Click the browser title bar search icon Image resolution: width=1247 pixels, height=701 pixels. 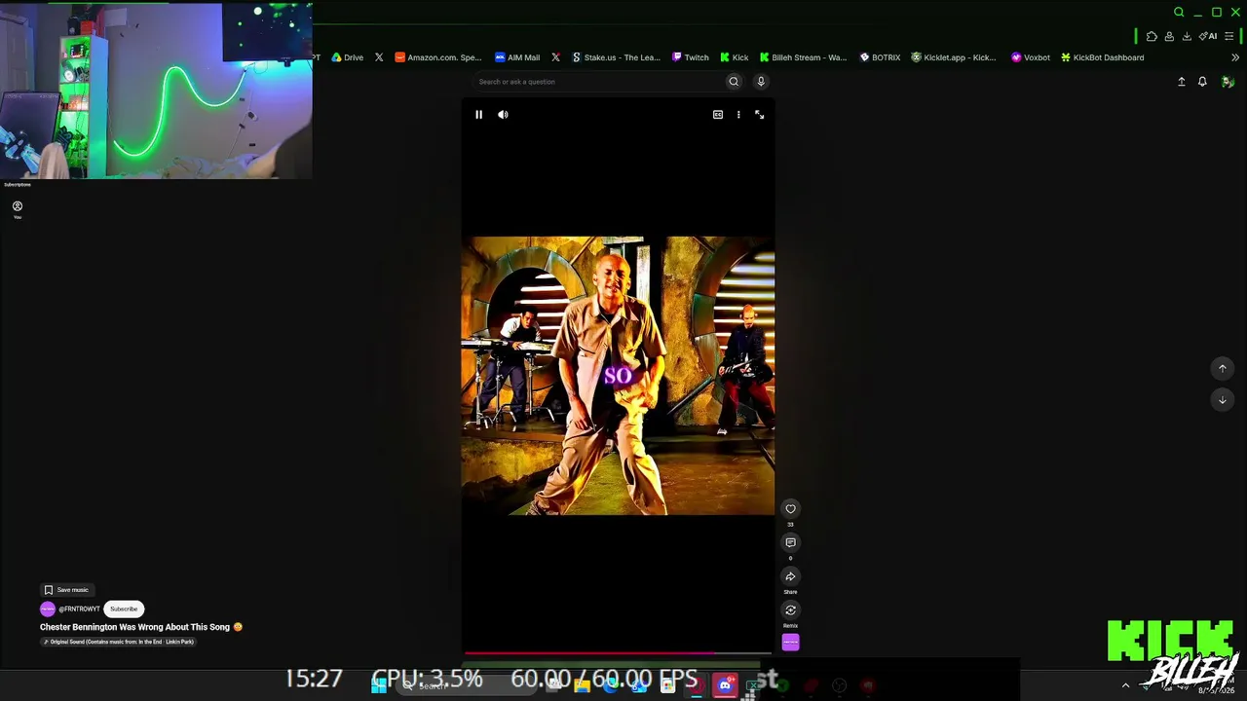click(1179, 12)
